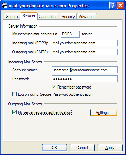This screenshot has height=155, width=126.
Task: Select the Servers tab
Action: (x=29, y=16)
